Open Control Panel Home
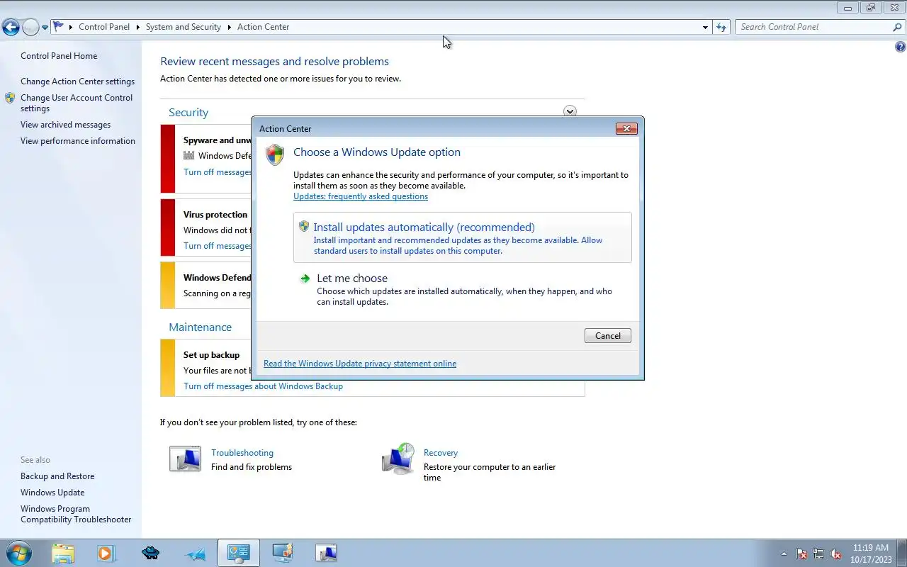 59,56
